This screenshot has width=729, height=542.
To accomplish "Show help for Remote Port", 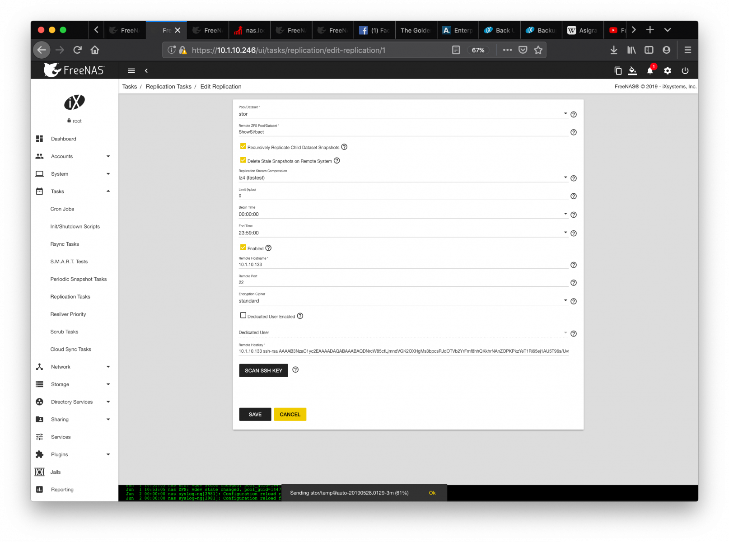I will 574,283.
